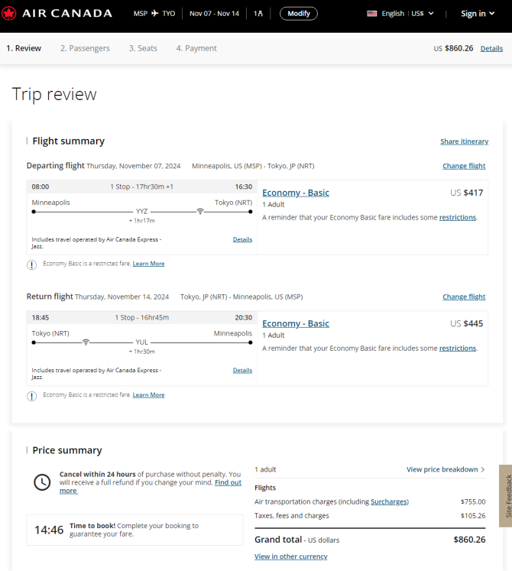Click the YUL stopover label
This screenshot has height=571, width=512.
point(141,342)
